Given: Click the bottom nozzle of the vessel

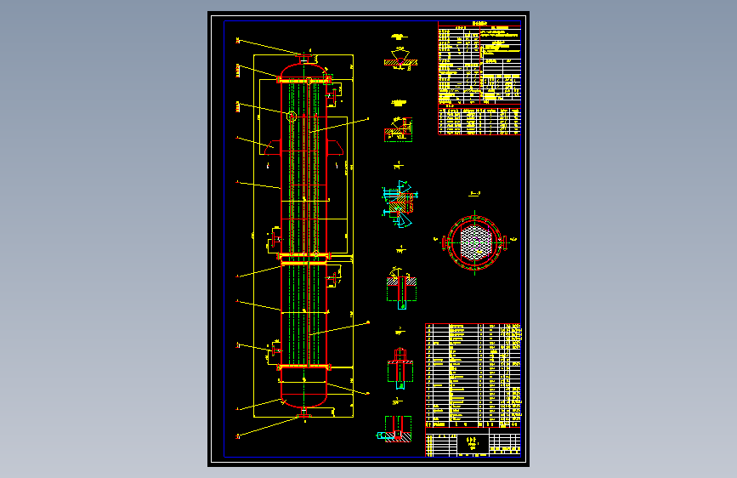Looking at the screenshot, I should coord(304,413).
